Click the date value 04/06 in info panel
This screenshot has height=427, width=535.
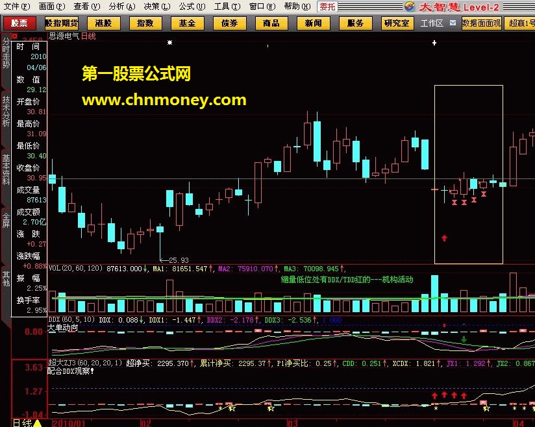[x=36, y=67]
